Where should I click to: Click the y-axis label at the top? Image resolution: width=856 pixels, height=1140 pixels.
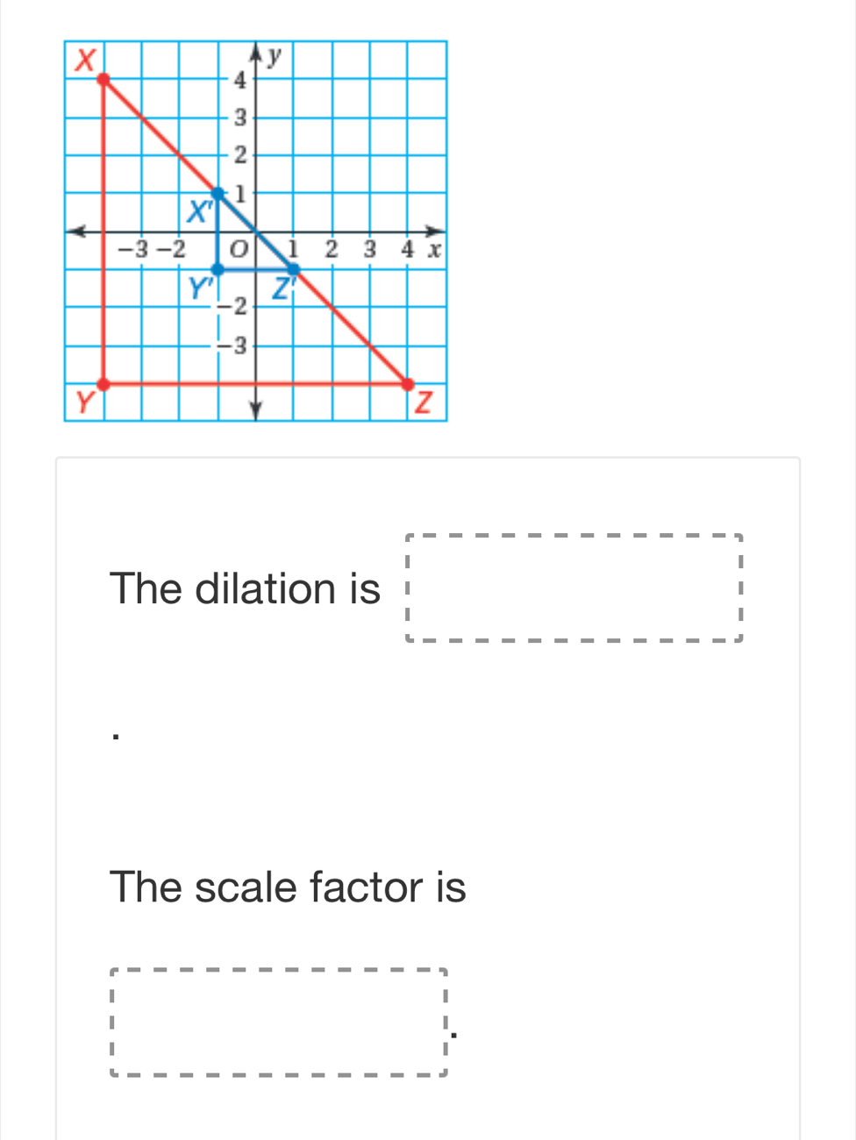[x=275, y=57]
